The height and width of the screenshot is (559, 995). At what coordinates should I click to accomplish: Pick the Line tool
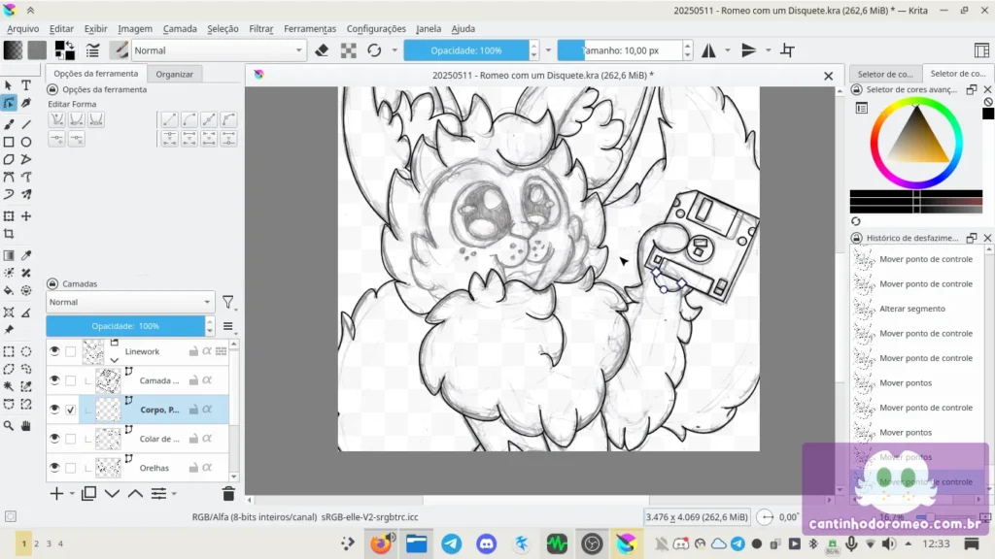point(26,124)
